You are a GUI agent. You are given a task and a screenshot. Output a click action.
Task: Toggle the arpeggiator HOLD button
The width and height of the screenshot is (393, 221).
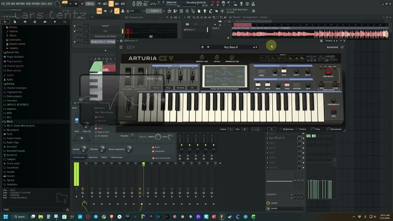[268, 85]
